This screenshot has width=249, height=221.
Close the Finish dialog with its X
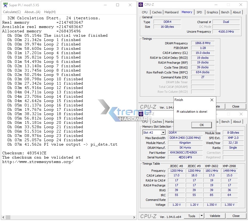pos(212,100)
